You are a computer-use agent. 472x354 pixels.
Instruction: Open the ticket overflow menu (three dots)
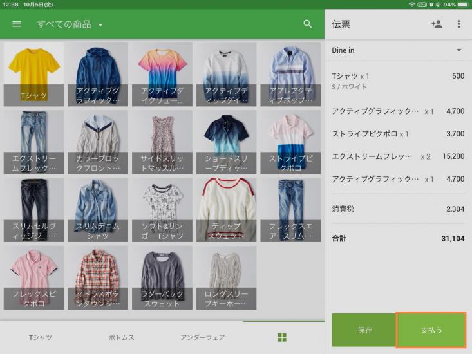point(458,24)
